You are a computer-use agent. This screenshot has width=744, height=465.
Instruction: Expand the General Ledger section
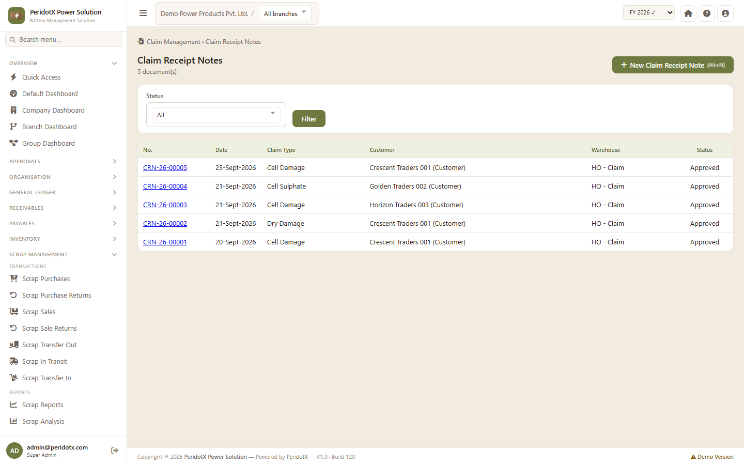tap(63, 192)
